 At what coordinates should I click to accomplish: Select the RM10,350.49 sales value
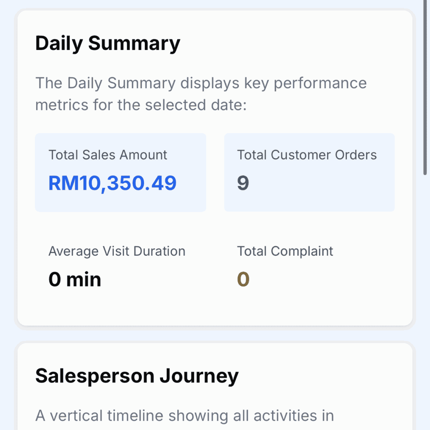pyautogui.click(x=113, y=183)
